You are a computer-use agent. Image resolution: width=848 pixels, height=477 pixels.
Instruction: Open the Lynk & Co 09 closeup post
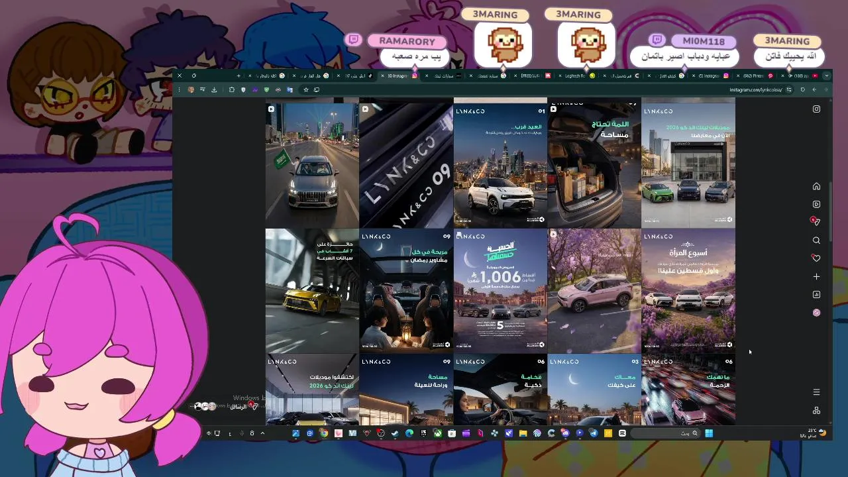pyautogui.click(x=406, y=165)
